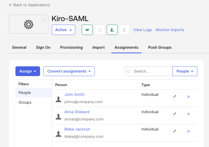Open the People search-type dropdown
The height and width of the screenshot is (147, 209).
(x=185, y=71)
